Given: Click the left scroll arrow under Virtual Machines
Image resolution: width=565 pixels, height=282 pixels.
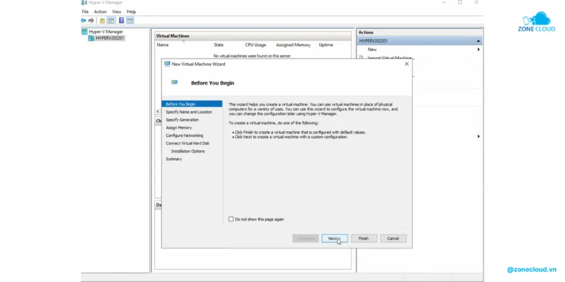Looking at the screenshot, I should [x=157, y=111].
